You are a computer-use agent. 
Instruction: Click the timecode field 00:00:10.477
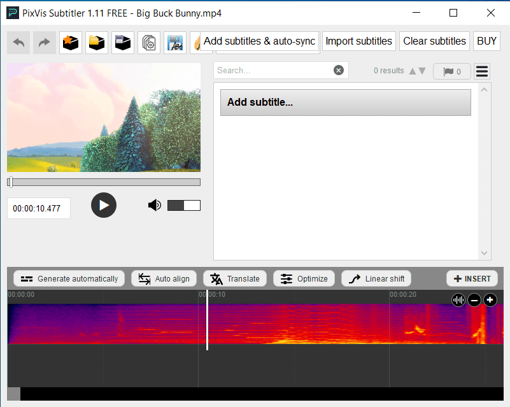[39, 208]
